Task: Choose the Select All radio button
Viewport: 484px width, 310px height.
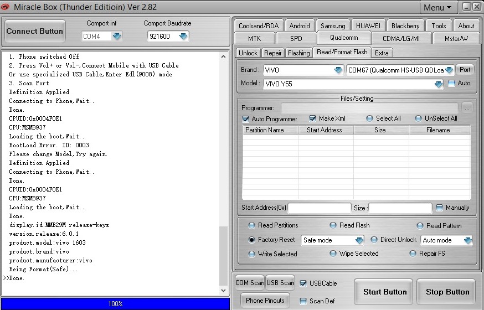Action: [x=369, y=118]
